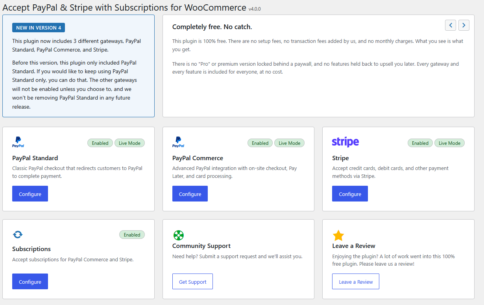Click the Live Mode badge on Stripe card
The height and width of the screenshot is (305, 484).
pos(449,143)
